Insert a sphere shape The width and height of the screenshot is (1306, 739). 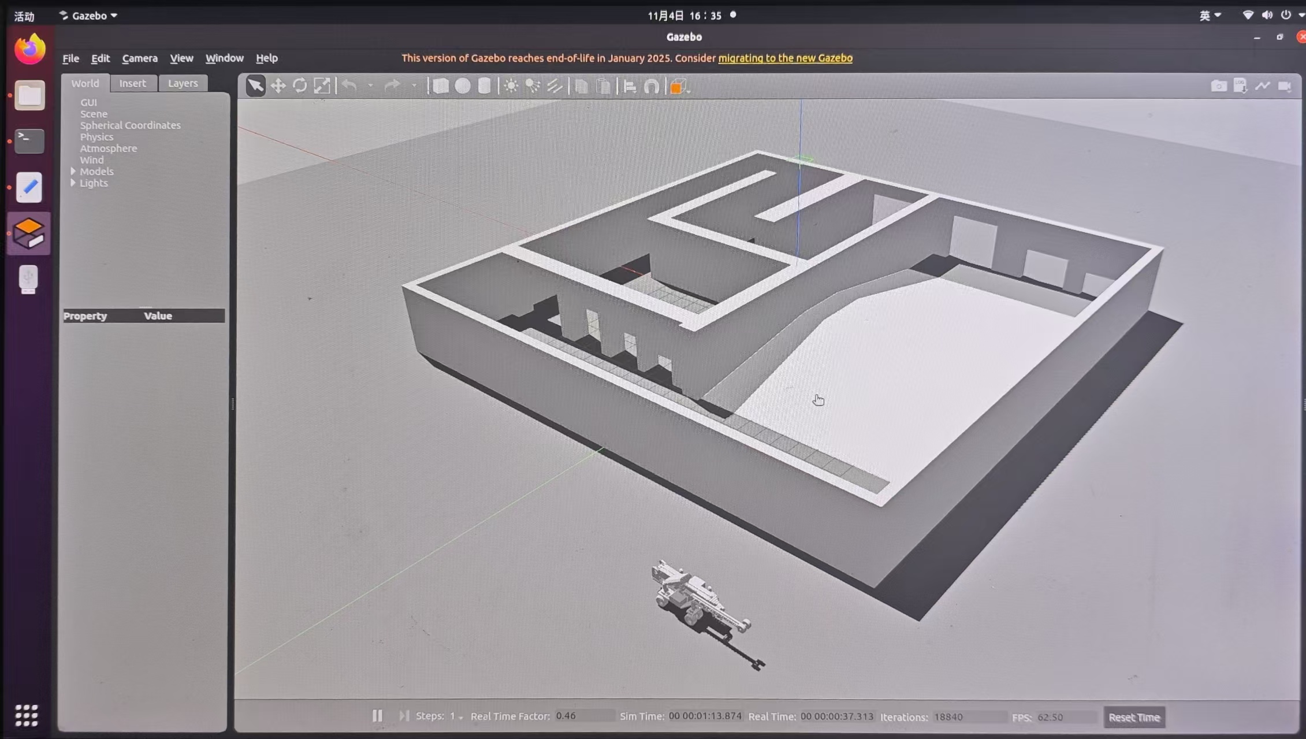[x=463, y=86]
